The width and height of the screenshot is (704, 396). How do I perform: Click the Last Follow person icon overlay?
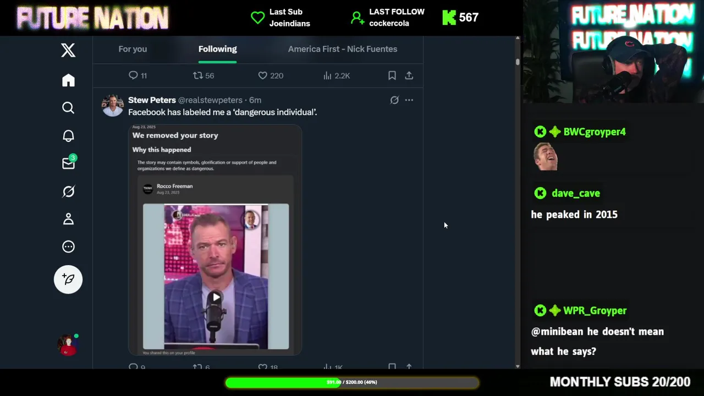358,18
